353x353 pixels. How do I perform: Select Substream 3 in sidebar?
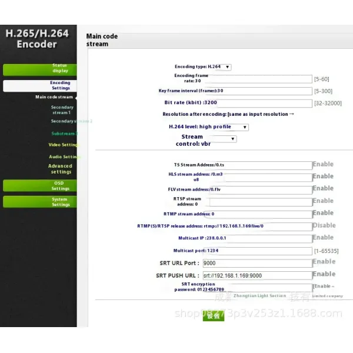pyautogui.click(x=64, y=134)
